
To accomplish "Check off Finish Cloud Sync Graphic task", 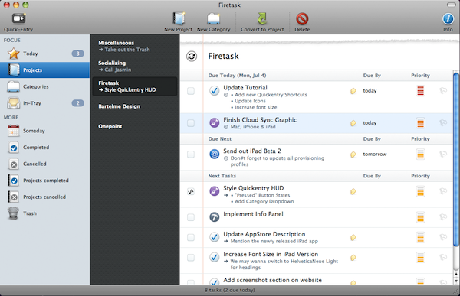I will click(191, 123).
